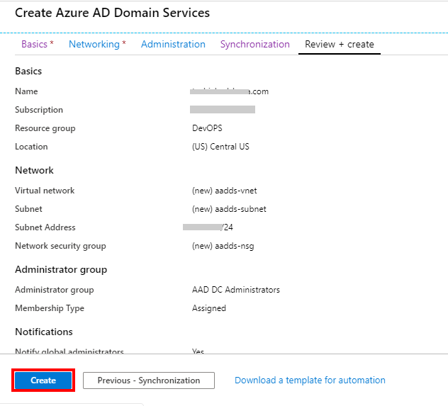
Task: Click the Review + create tab
Action: pyautogui.click(x=339, y=44)
